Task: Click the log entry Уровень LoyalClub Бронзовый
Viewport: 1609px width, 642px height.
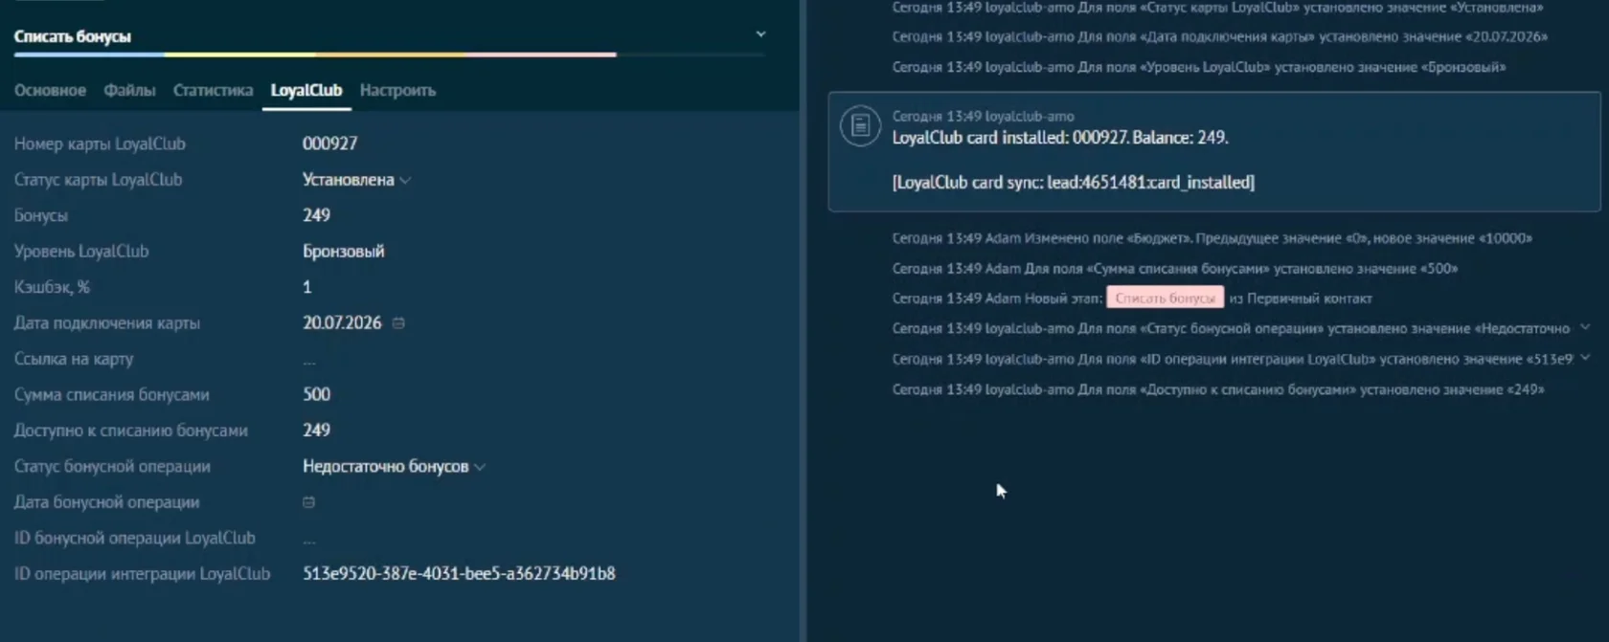Action: 1198,67
